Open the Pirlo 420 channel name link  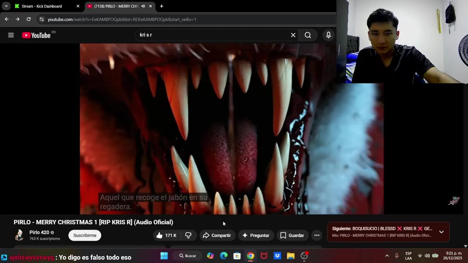39,232
